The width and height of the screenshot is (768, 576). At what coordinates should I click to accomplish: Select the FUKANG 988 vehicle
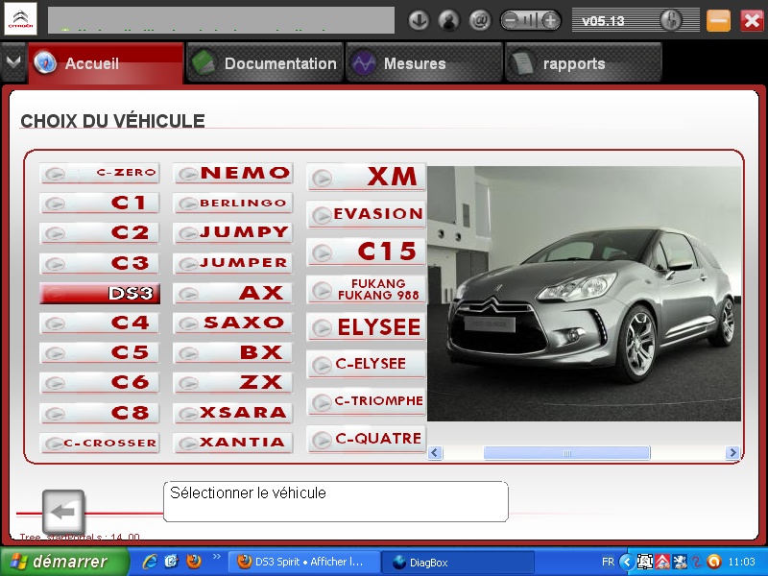tap(367, 290)
